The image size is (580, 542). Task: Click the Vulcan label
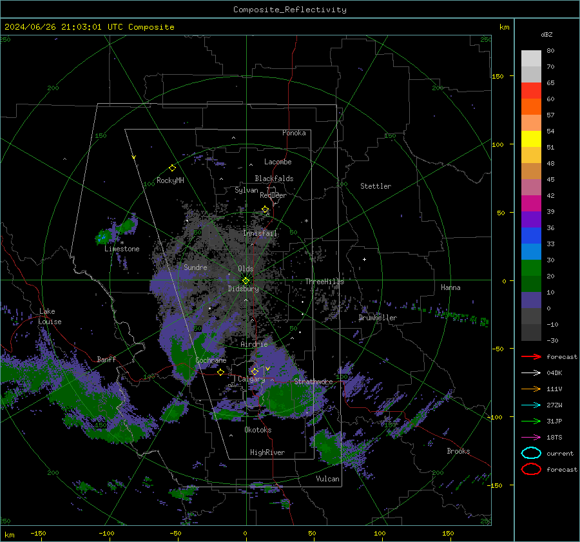(x=328, y=479)
